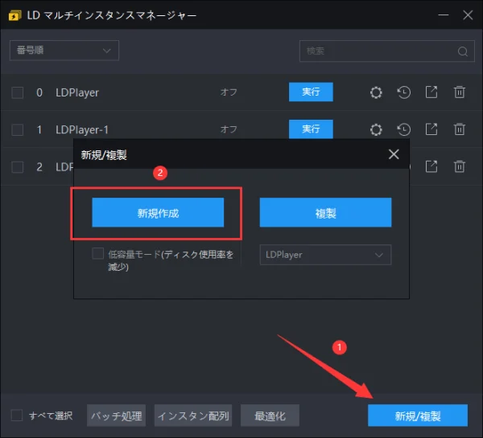Close the manager window
The width and height of the screenshot is (483, 438).
coord(468,14)
